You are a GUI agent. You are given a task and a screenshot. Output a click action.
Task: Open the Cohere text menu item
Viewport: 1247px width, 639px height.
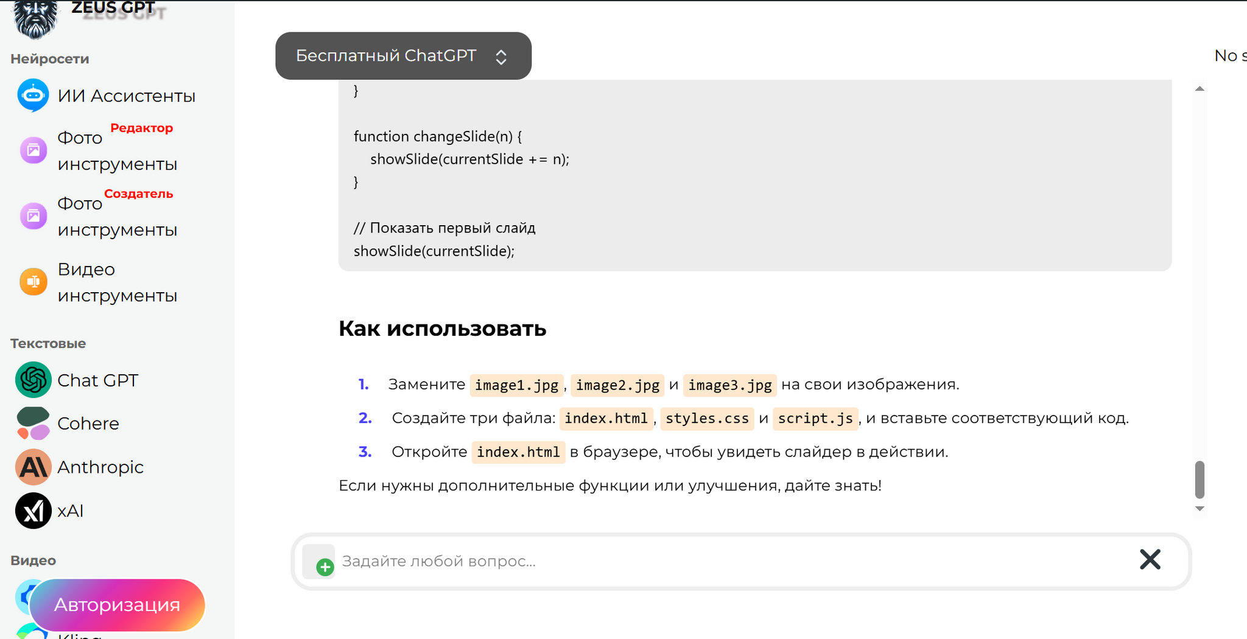(x=88, y=424)
